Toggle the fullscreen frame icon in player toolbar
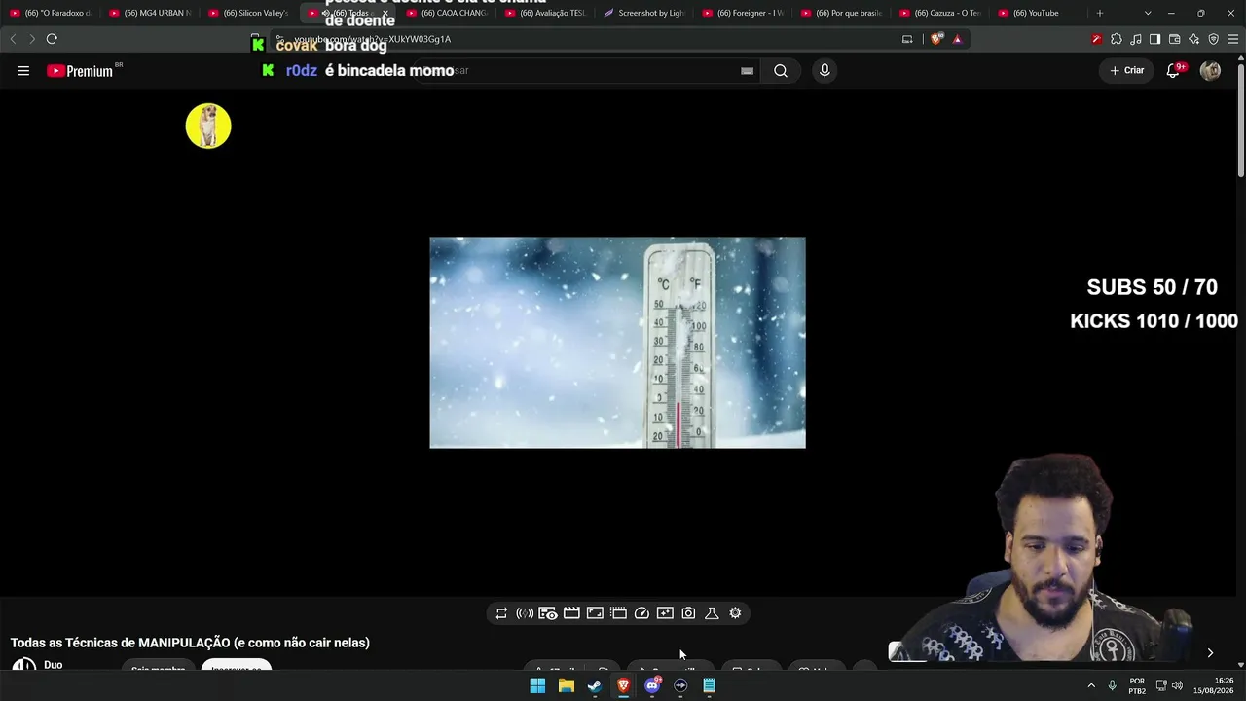 pos(595,613)
